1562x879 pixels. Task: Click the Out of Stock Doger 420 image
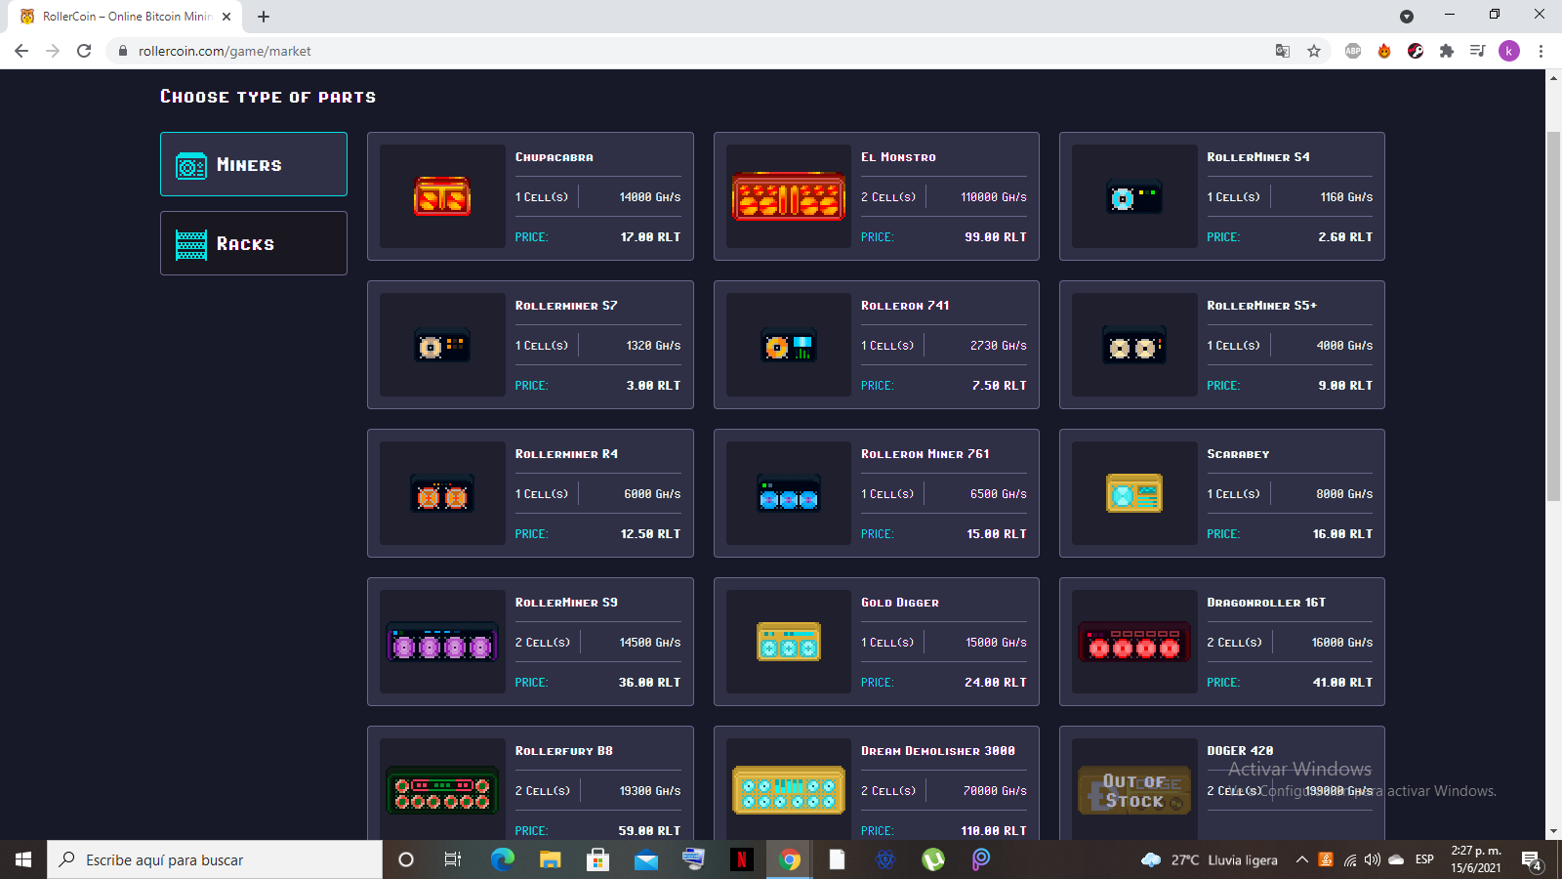tap(1134, 790)
